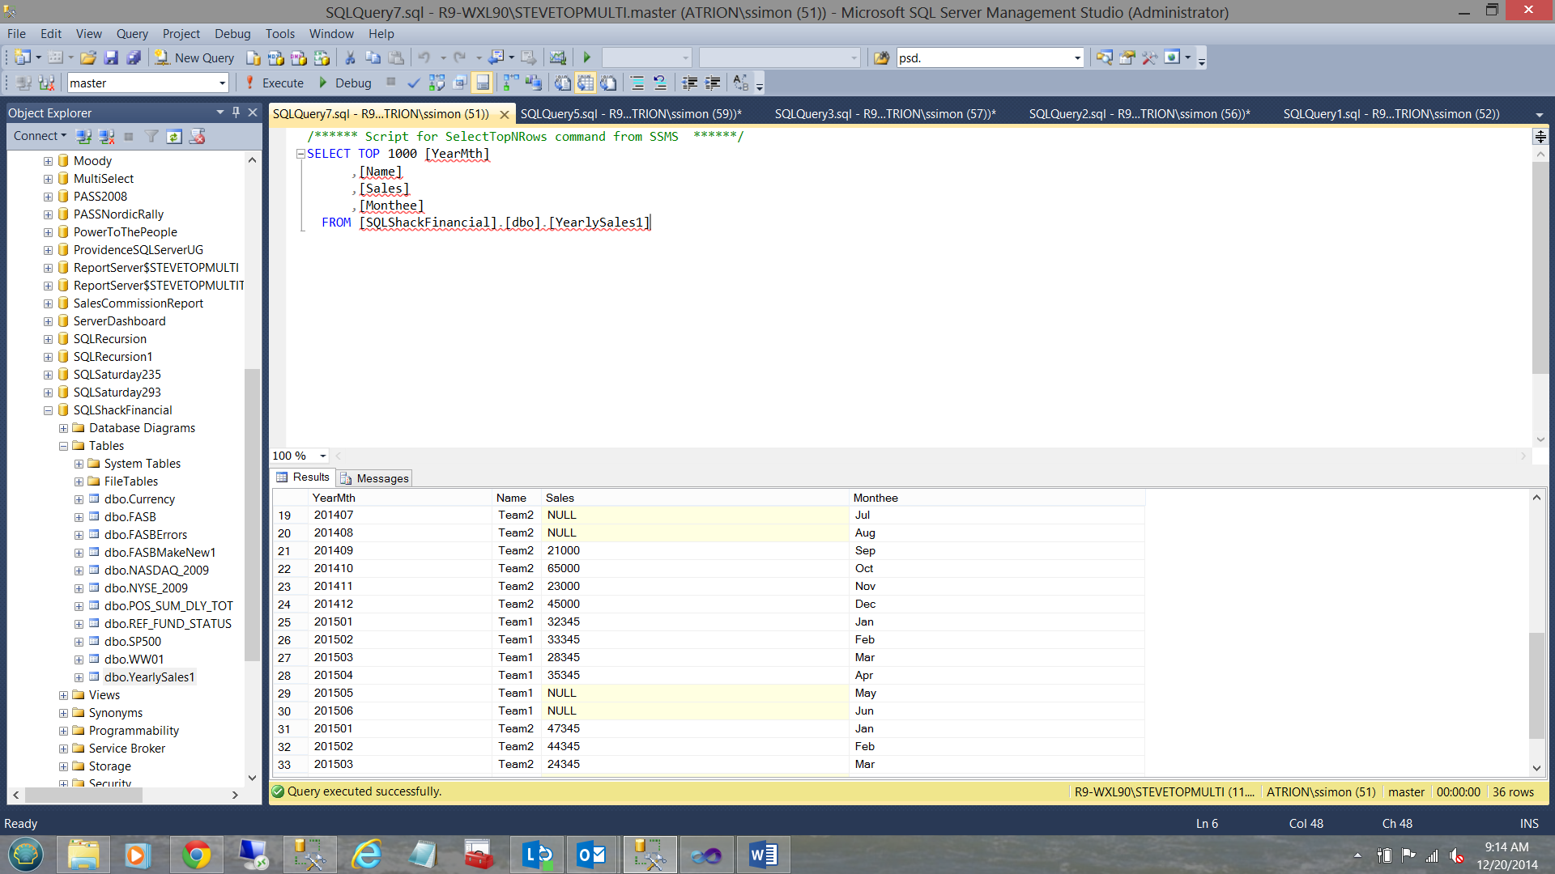Switch to the SQLQuery5.sql tab
Screen dimensions: 1555x874
[x=630, y=114]
